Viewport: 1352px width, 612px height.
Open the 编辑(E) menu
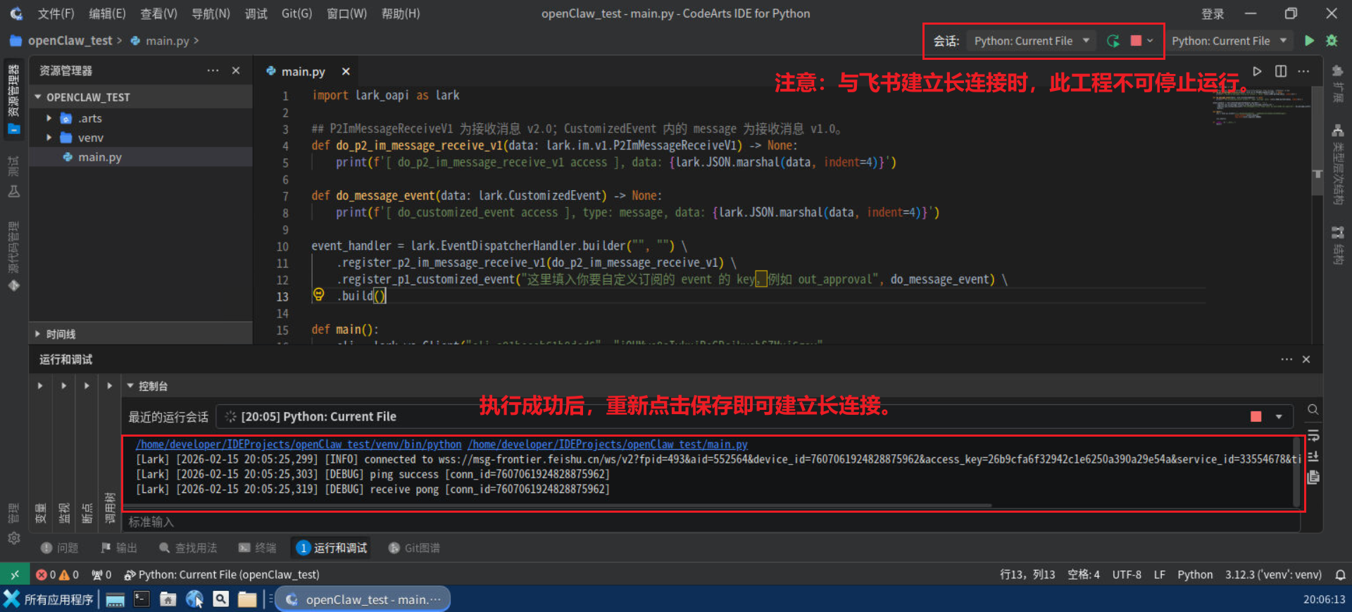point(107,13)
